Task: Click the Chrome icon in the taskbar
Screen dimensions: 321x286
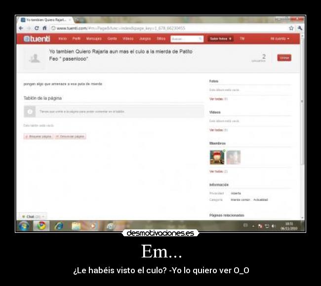Action: pyautogui.click(x=41, y=226)
